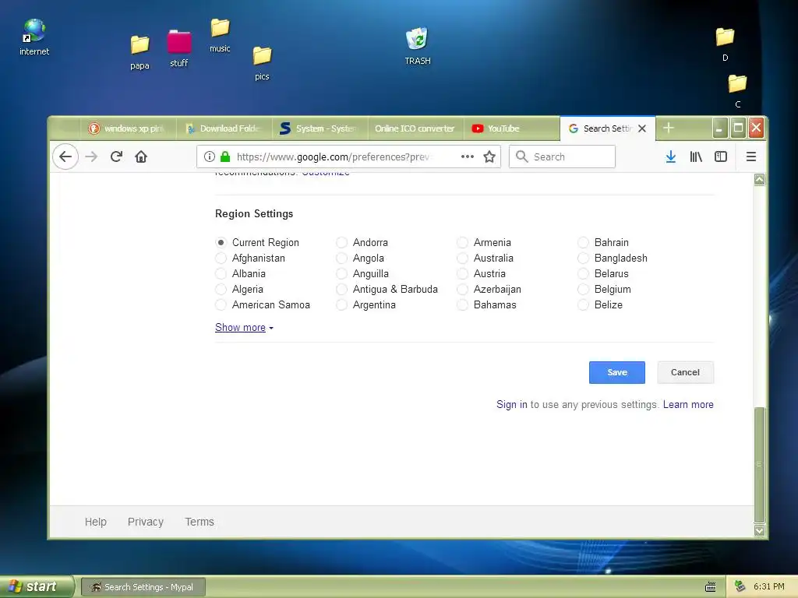798x598 pixels.
Task: Select the C folder on the desktop
Action: (737, 90)
